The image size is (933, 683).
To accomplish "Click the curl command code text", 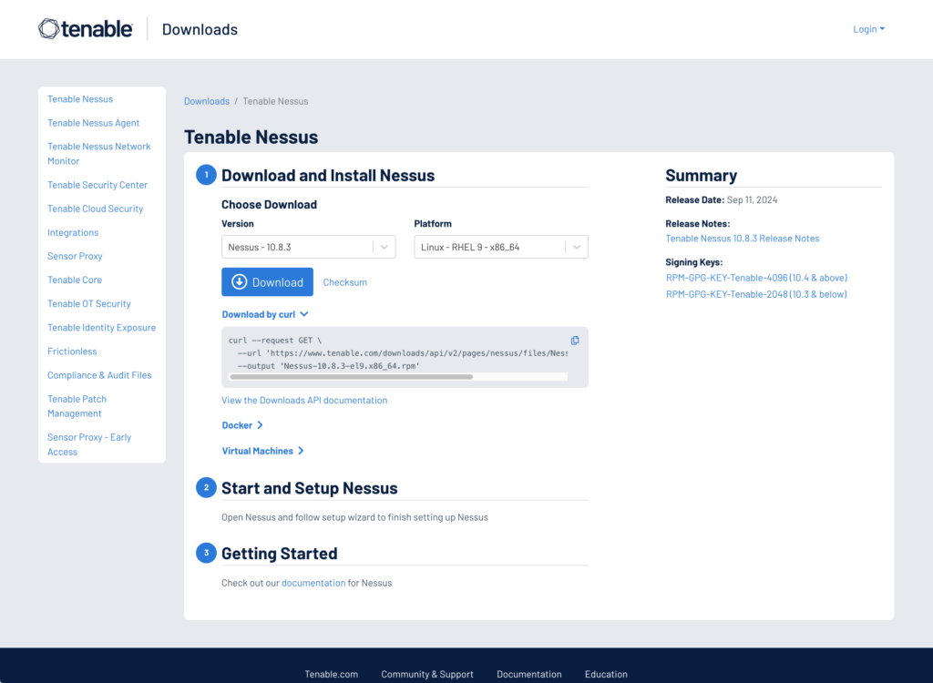I will click(397, 353).
